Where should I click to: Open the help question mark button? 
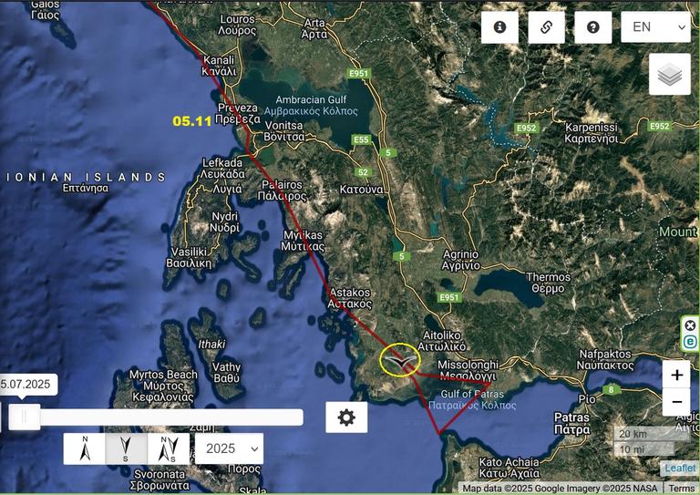point(592,27)
